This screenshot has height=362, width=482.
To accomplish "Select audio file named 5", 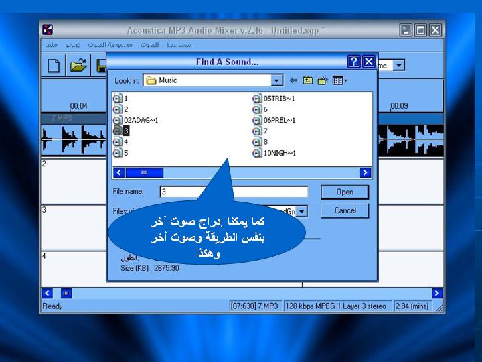I will coord(120,153).
